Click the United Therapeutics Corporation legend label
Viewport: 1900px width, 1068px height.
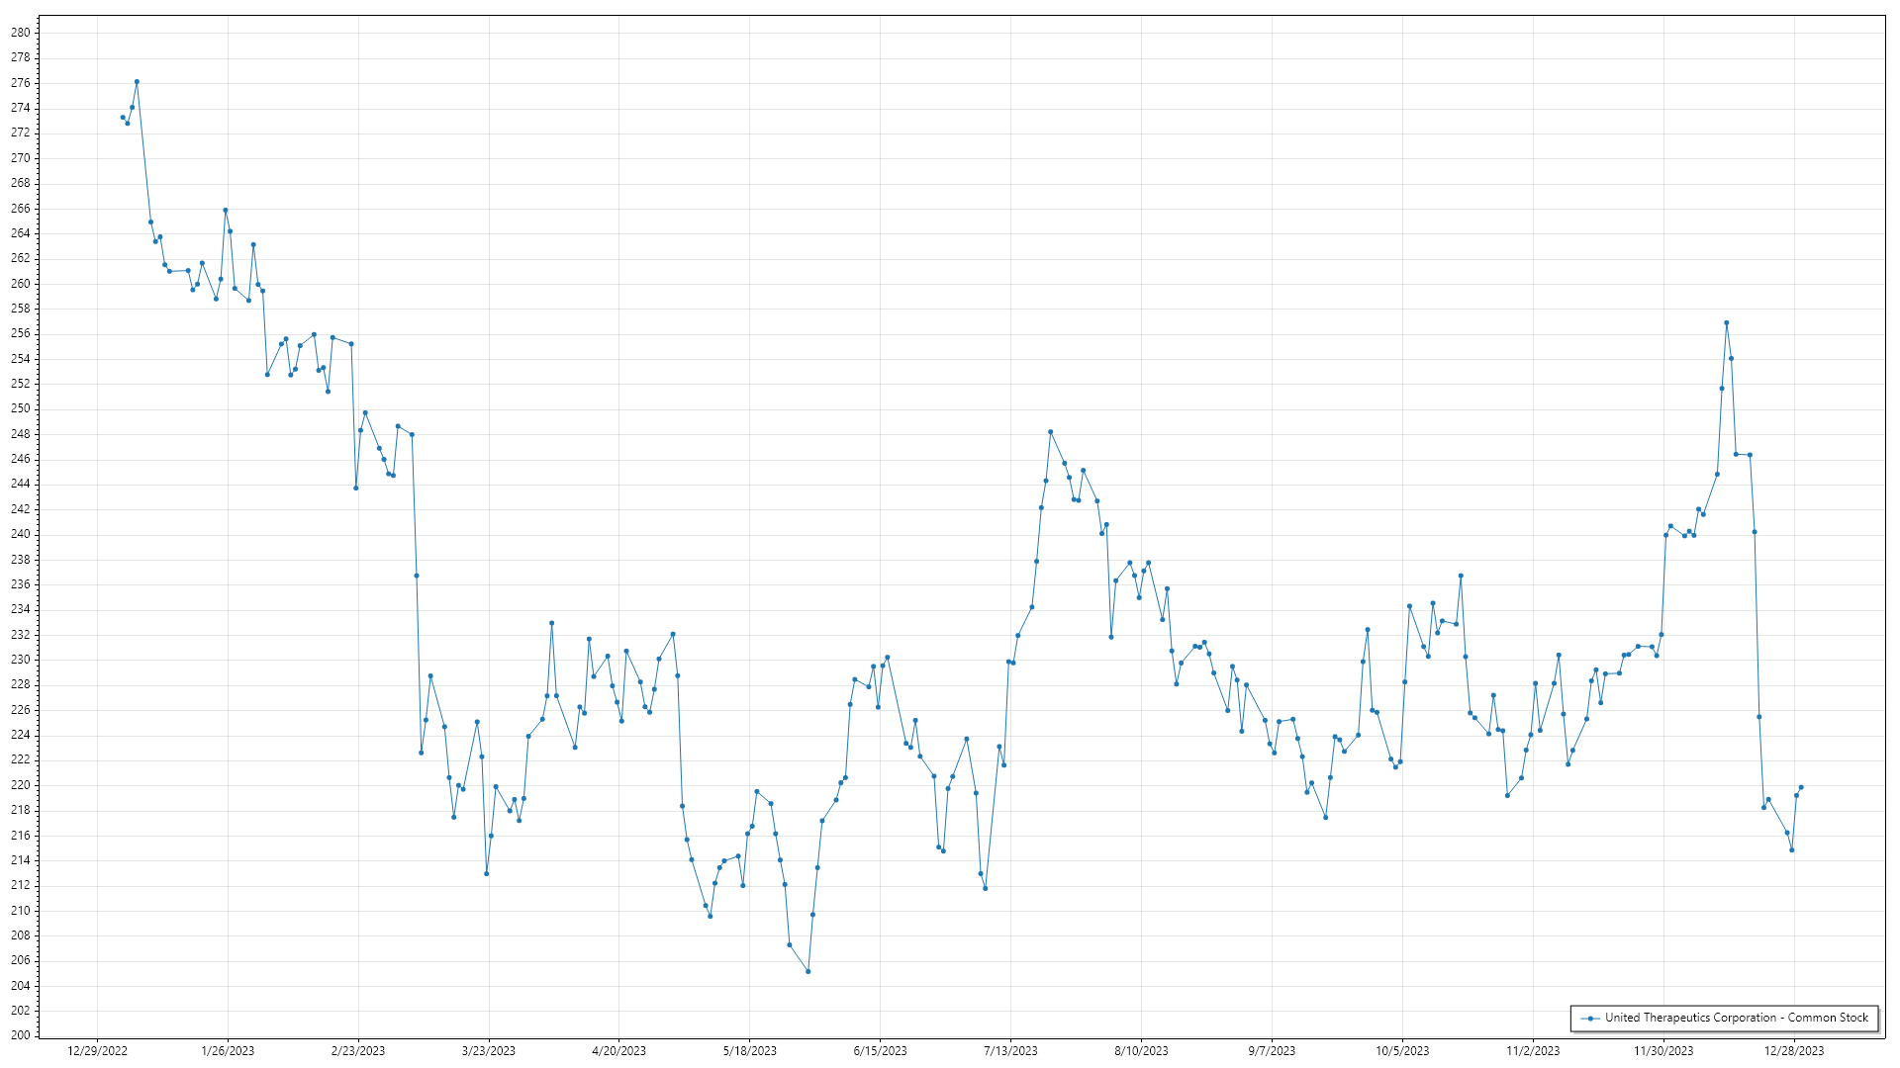point(1736,1018)
